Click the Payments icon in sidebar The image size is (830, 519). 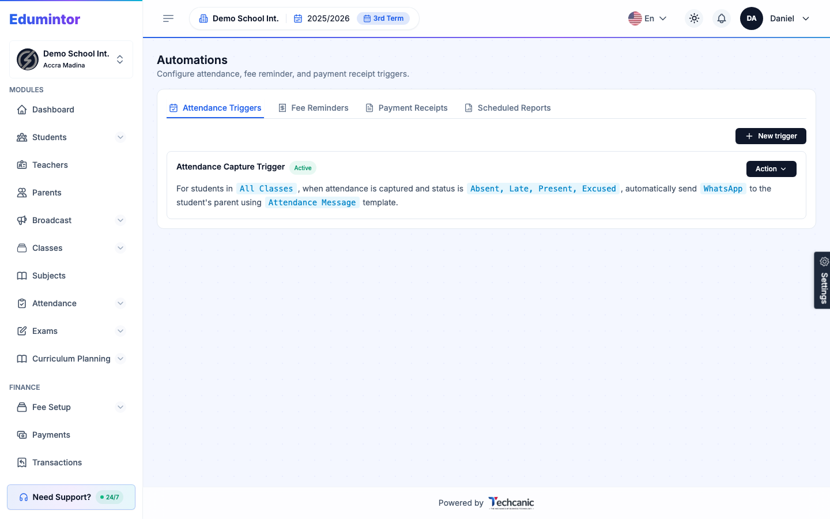point(22,435)
